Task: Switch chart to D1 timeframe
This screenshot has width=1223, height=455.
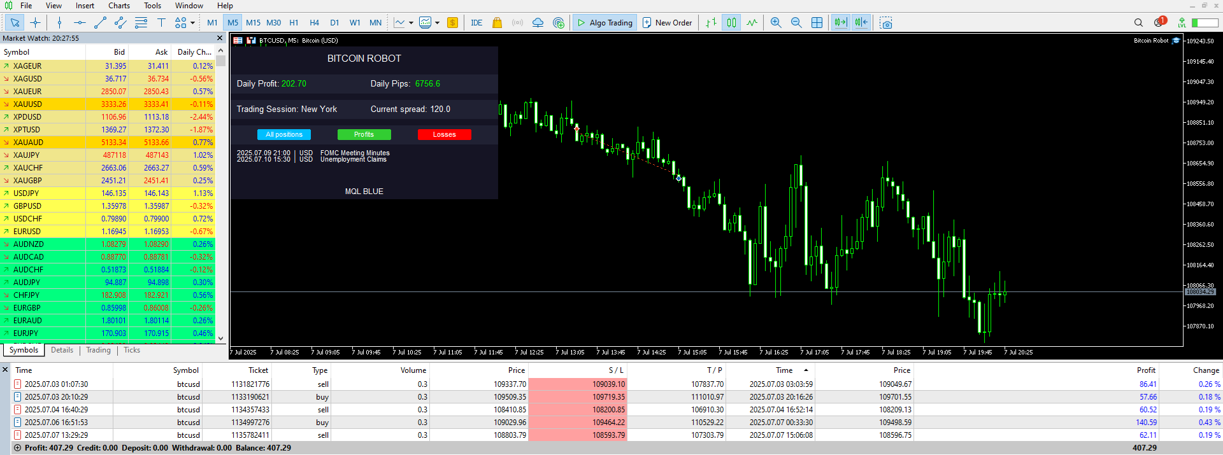Action: 334,23
